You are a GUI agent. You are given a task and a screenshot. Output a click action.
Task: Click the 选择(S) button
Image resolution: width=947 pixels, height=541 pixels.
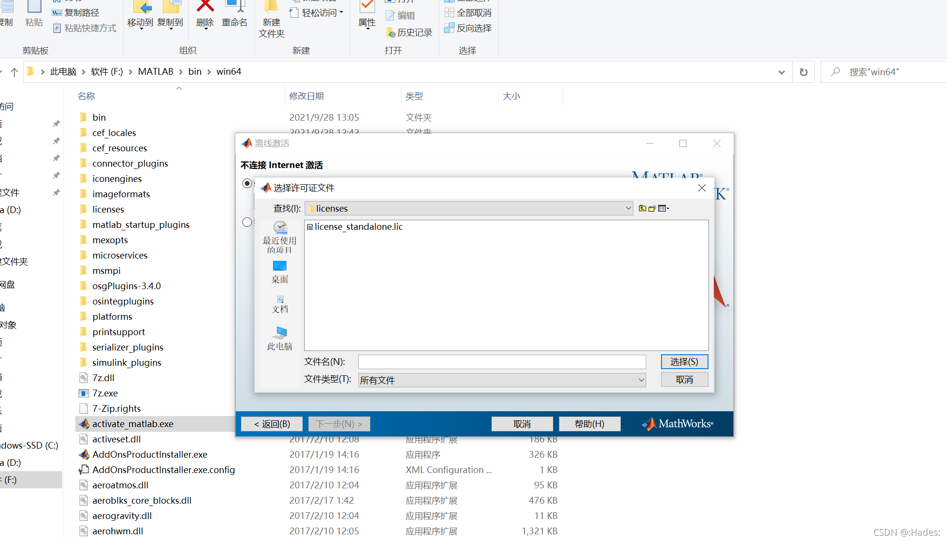click(684, 361)
